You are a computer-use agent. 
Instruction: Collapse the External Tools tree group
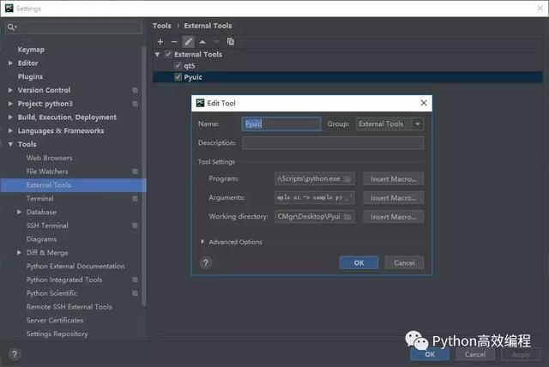(157, 54)
